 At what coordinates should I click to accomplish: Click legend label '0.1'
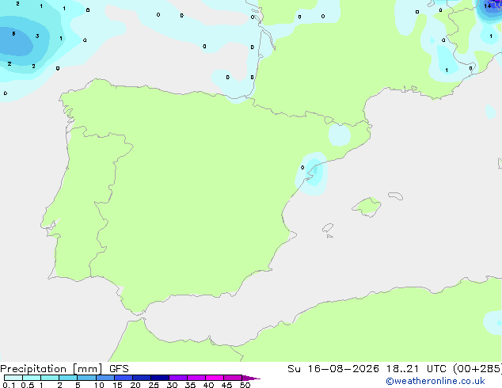pos(9,385)
